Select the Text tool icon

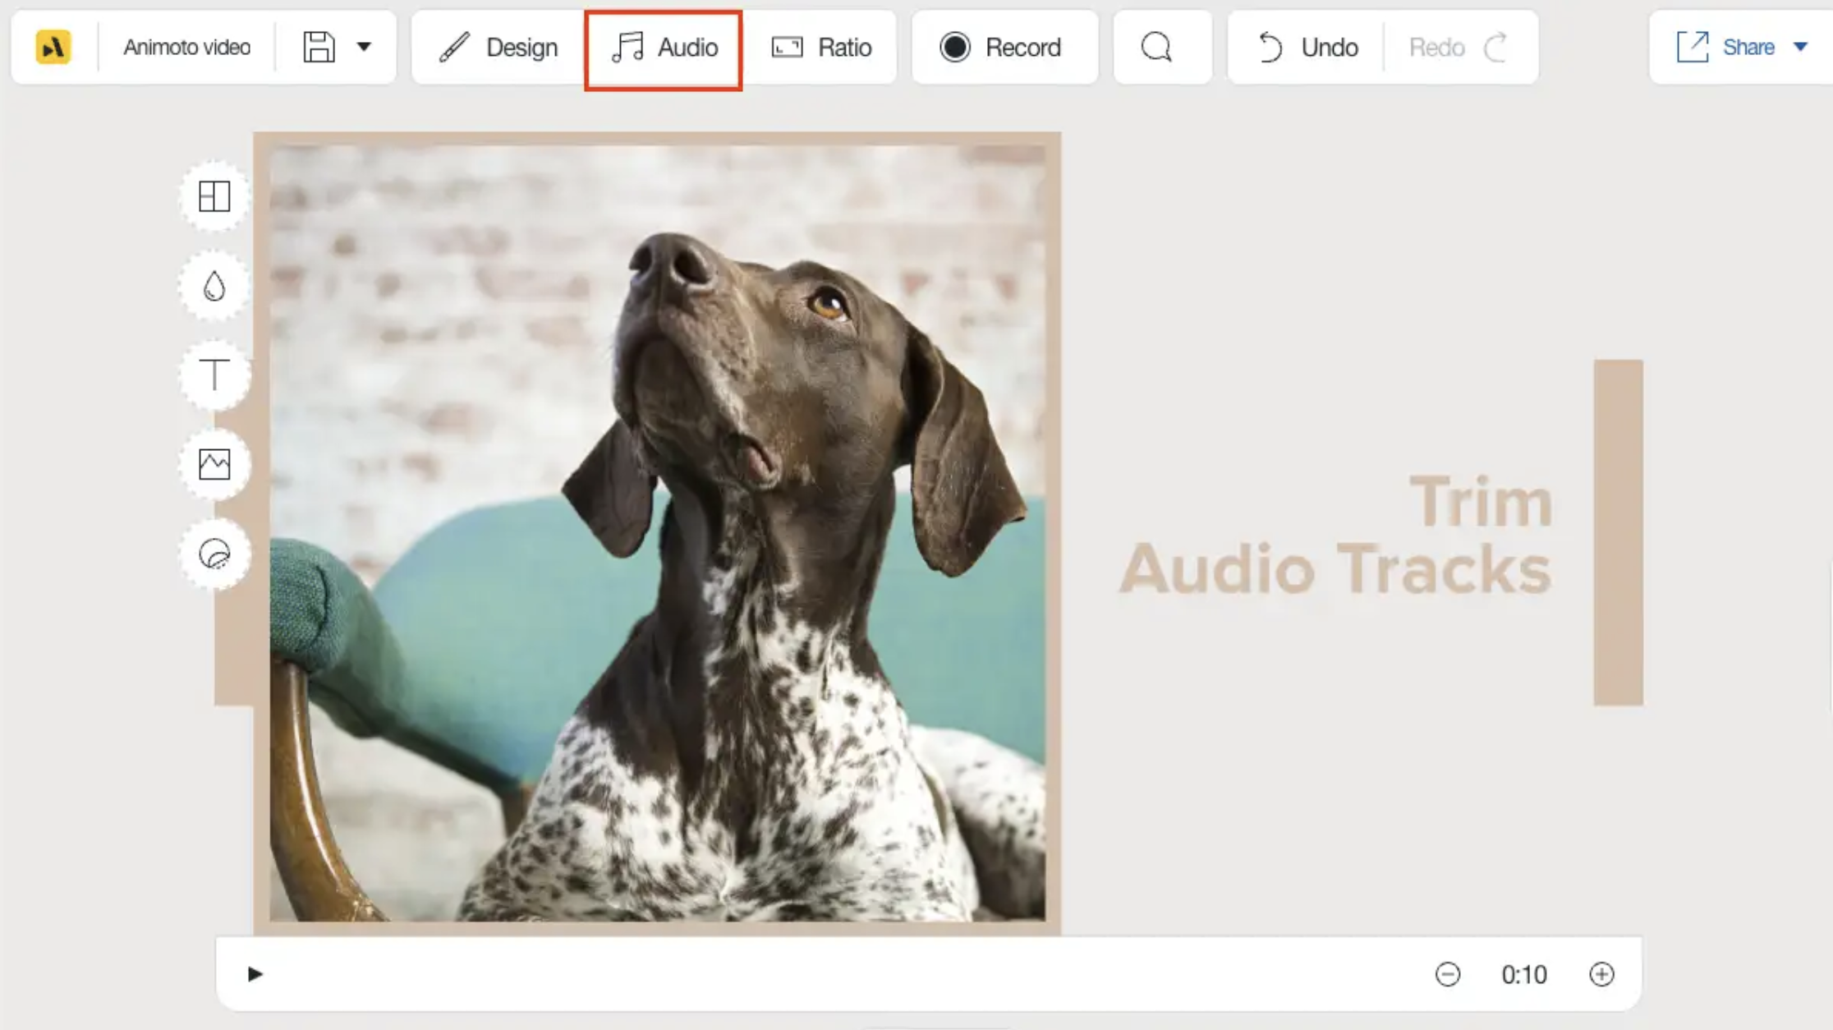(x=214, y=375)
